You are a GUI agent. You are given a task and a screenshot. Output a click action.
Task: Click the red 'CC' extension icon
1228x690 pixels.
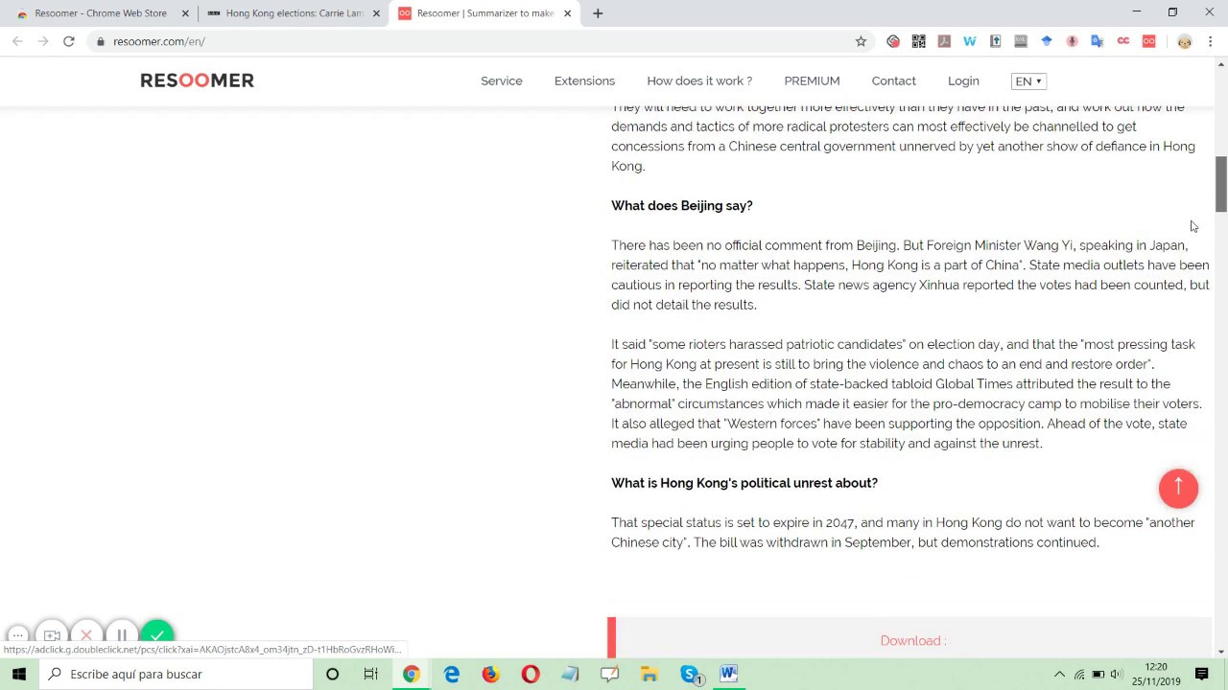pyautogui.click(x=1123, y=41)
